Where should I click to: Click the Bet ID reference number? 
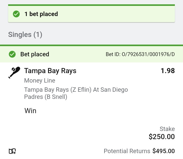tap(140, 54)
